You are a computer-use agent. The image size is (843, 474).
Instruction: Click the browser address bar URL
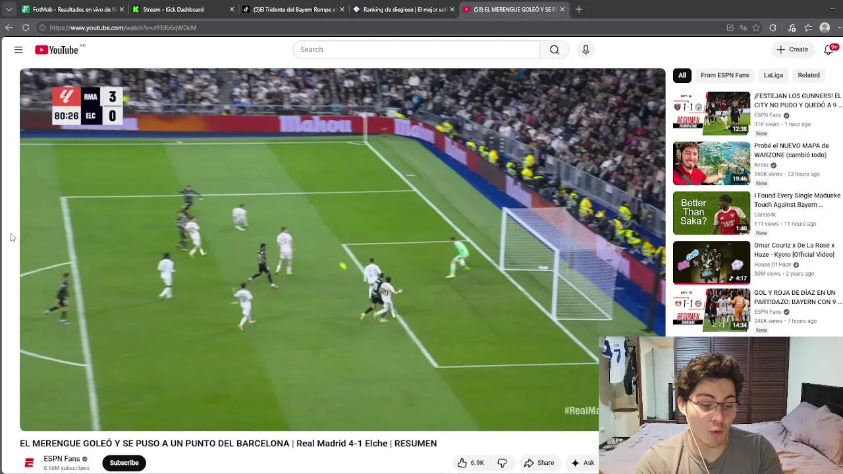click(x=123, y=28)
